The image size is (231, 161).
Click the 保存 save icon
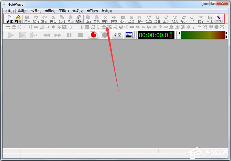(x=27, y=19)
